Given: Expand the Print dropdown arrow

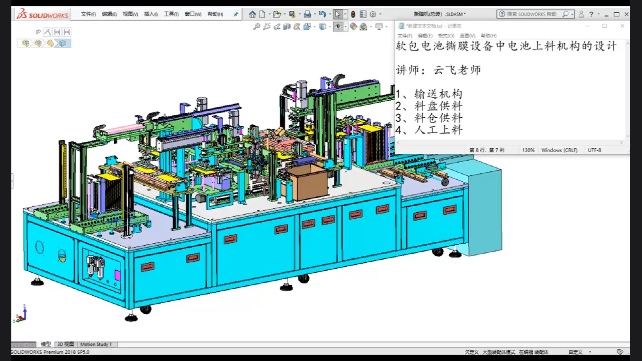Looking at the screenshot, I should point(315,14).
